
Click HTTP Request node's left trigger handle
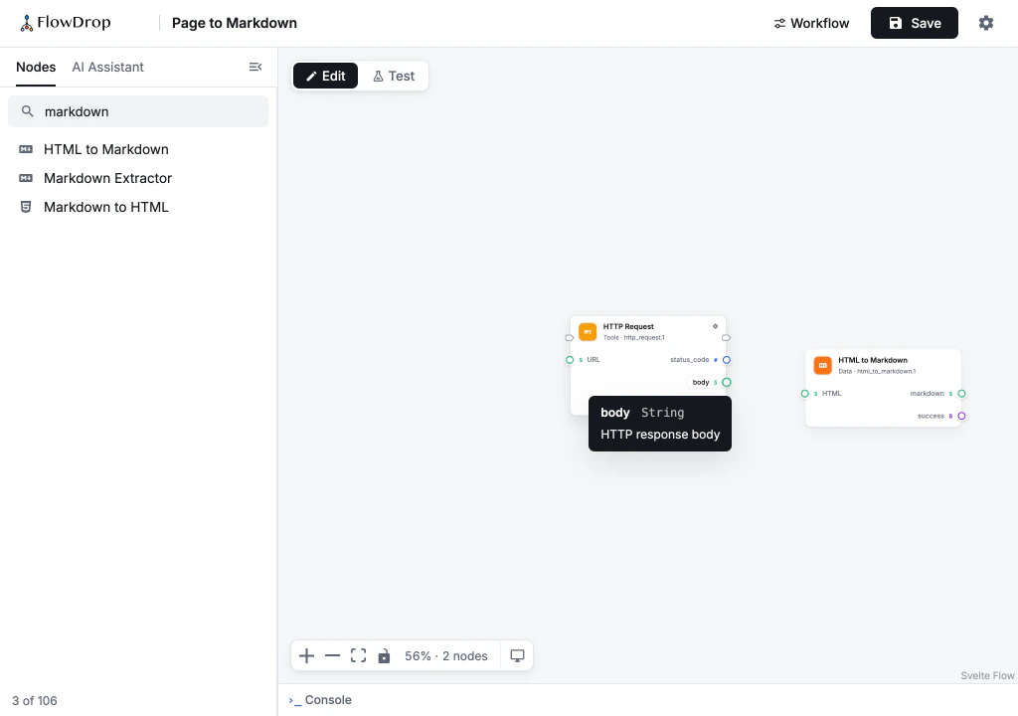(x=570, y=338)
